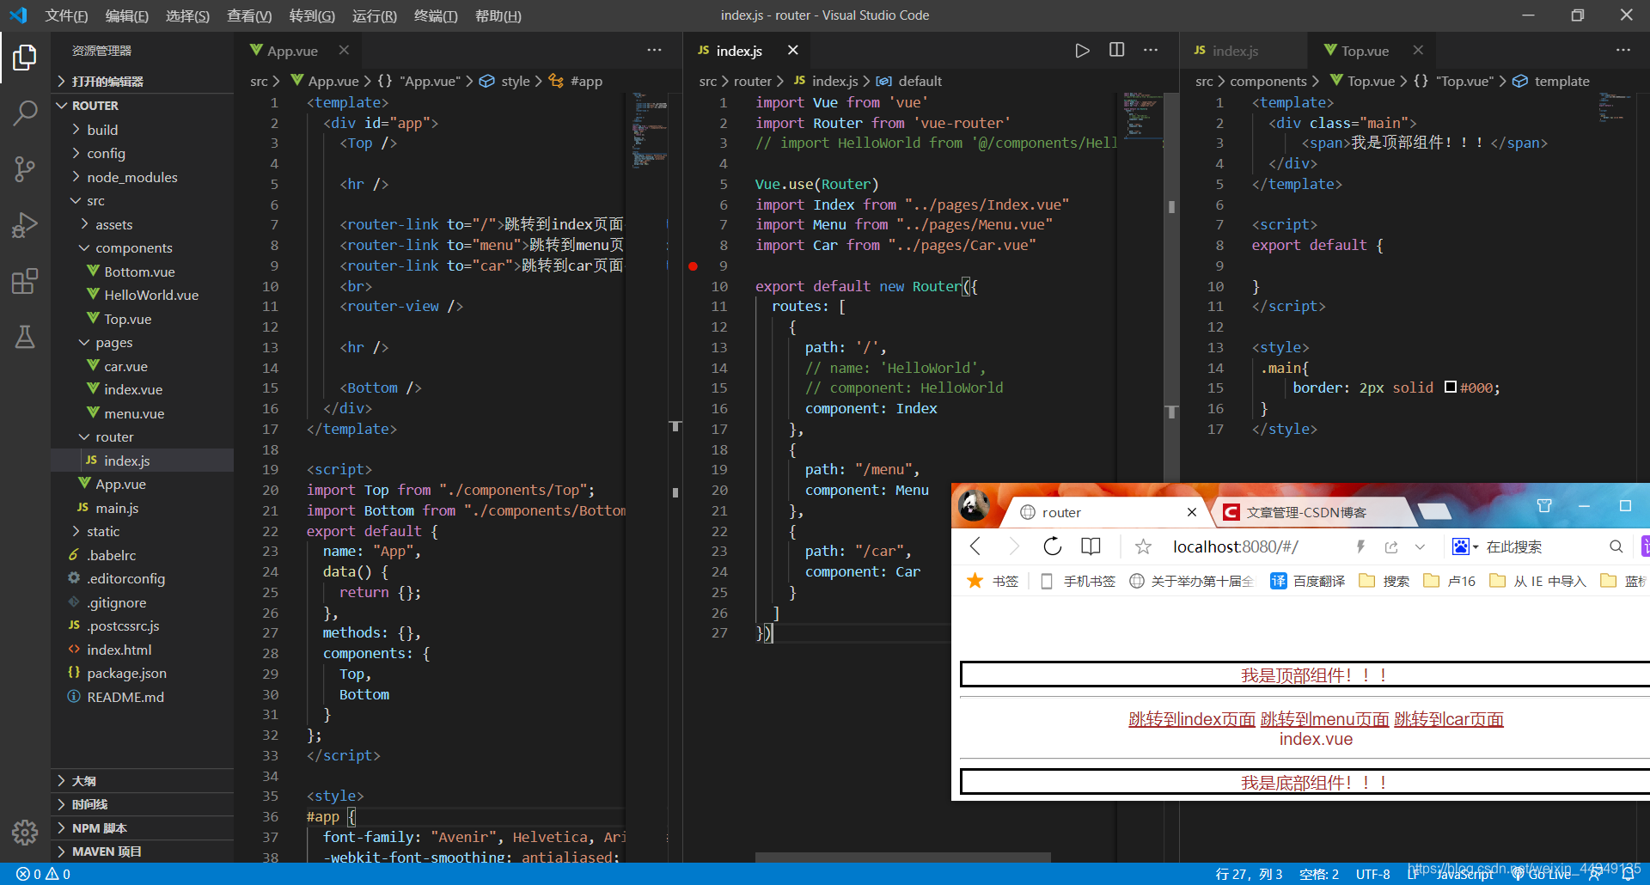Collapse the src folder
The width and height of the screenshot is (1650, 885).
point(143,200)
